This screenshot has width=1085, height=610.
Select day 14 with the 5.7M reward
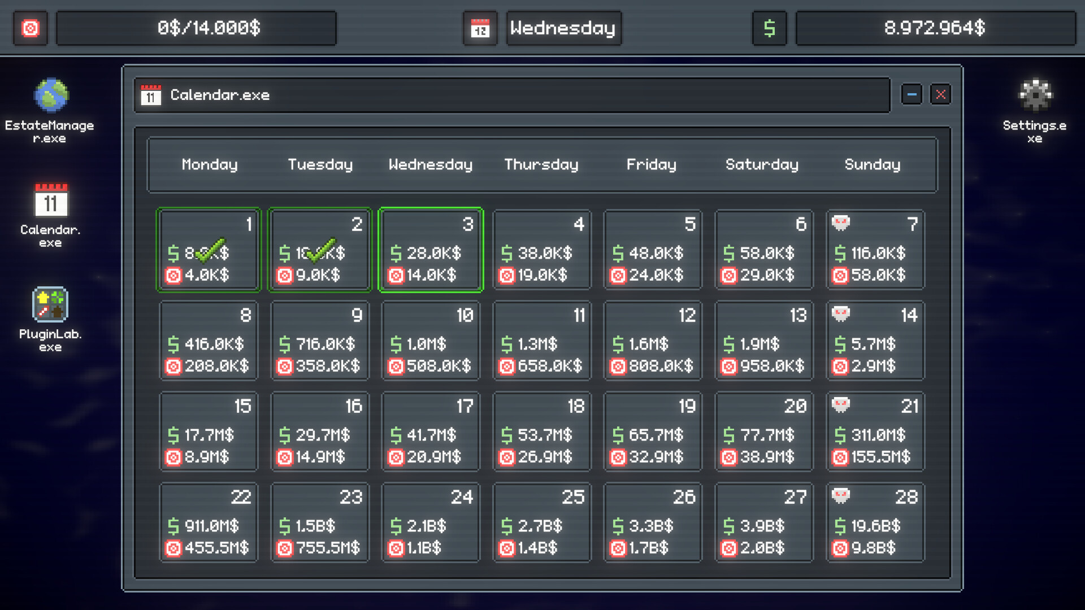click(875, 341)
